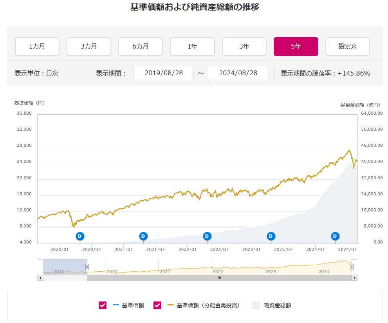This screenshot has width=388, height=323.
Task: Click the 2022 label in the navigator
Action: (x=218, y=272)
